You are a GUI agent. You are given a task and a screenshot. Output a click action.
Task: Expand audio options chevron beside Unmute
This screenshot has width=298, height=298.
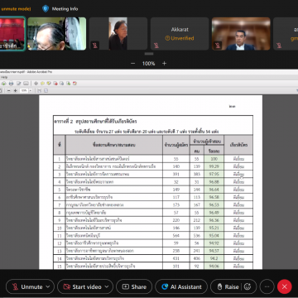[48, 286]
